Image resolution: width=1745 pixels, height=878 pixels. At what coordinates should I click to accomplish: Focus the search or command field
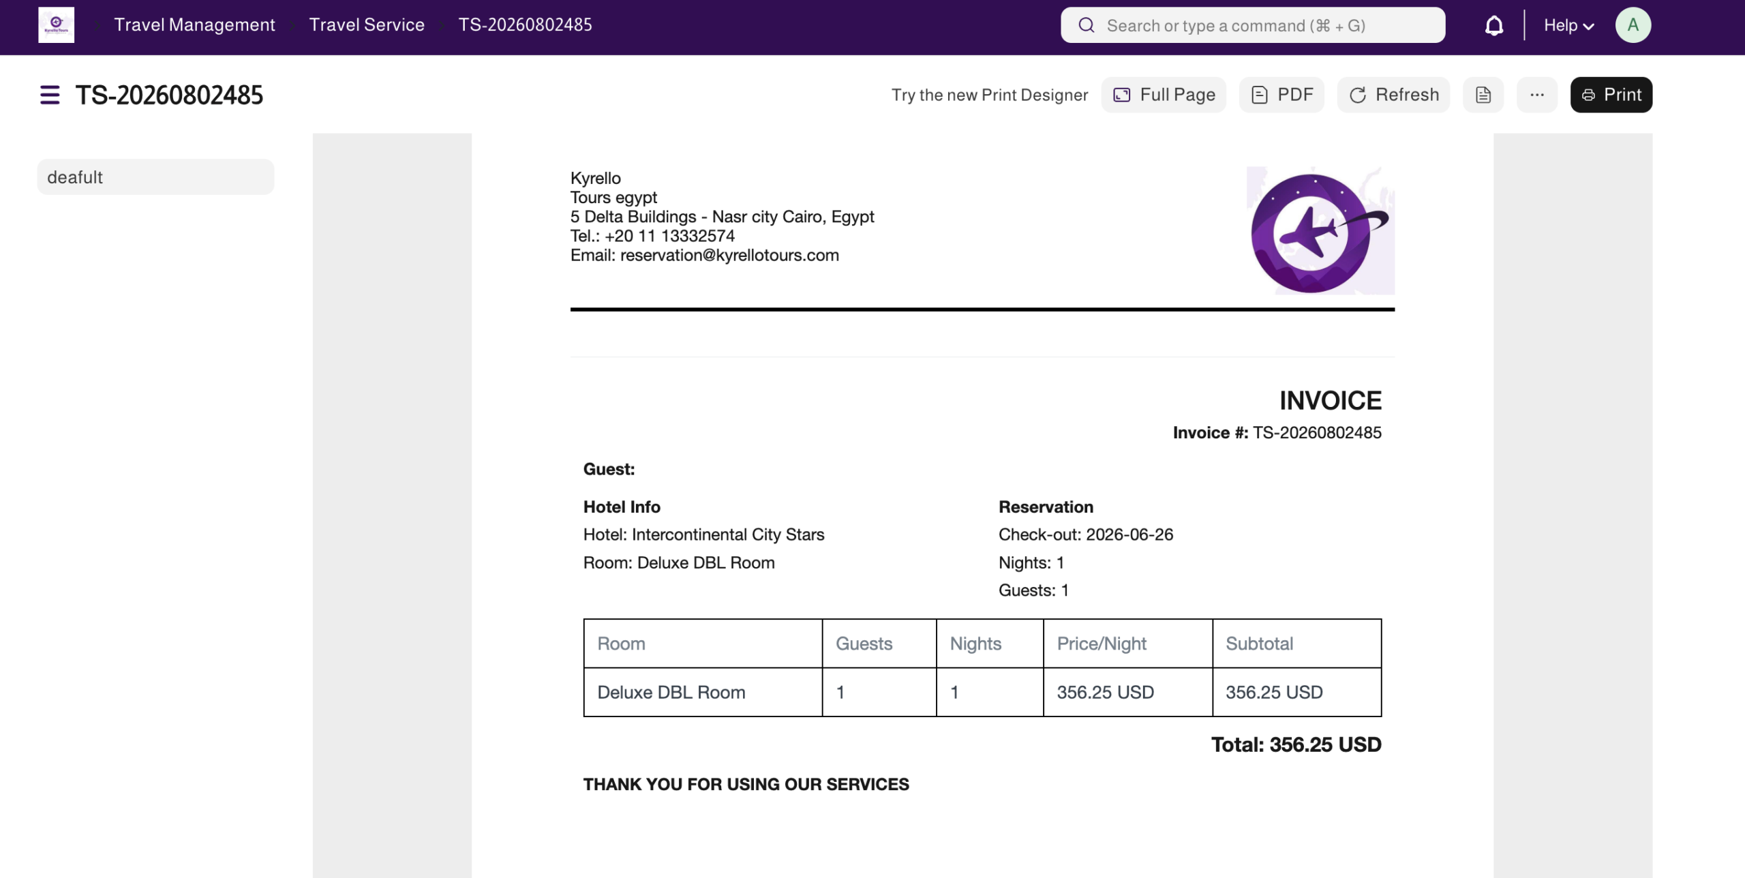tap(1252, 25)
